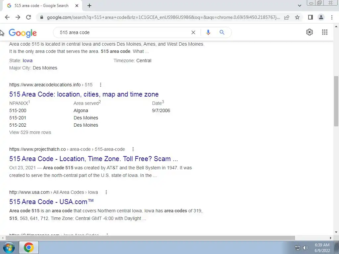Click the '515-200' table cell
This screenshot has width=339, height=254.
click(x=18, y=110)
